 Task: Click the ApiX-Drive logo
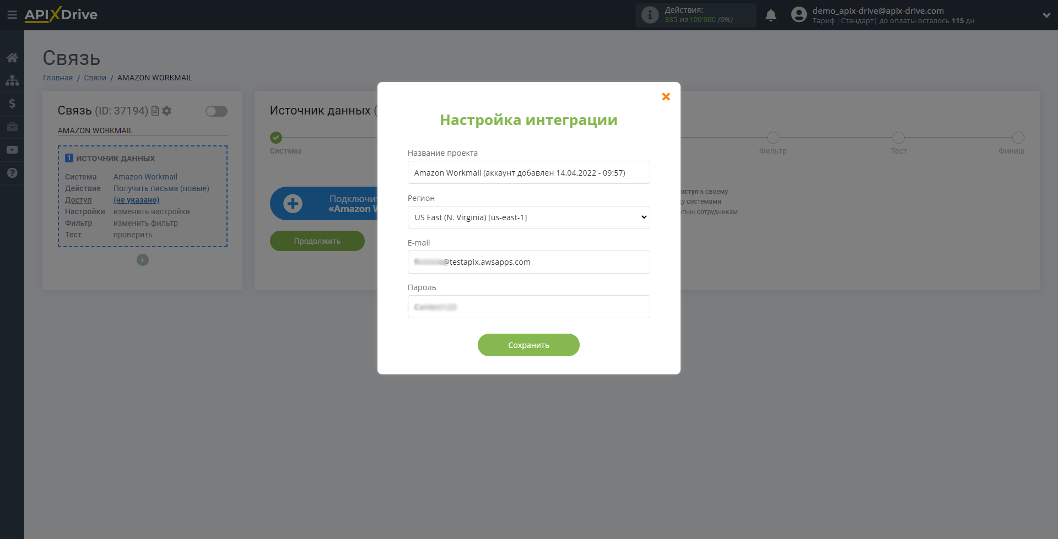tap(61, 15)
